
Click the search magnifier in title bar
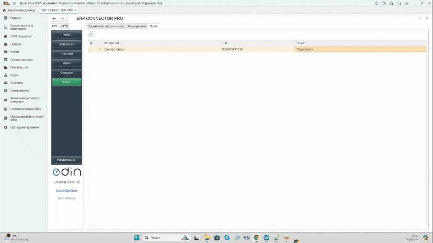[400, 3]
